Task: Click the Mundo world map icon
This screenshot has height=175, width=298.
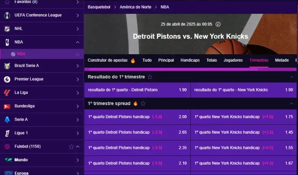Action: pos(8,160)
